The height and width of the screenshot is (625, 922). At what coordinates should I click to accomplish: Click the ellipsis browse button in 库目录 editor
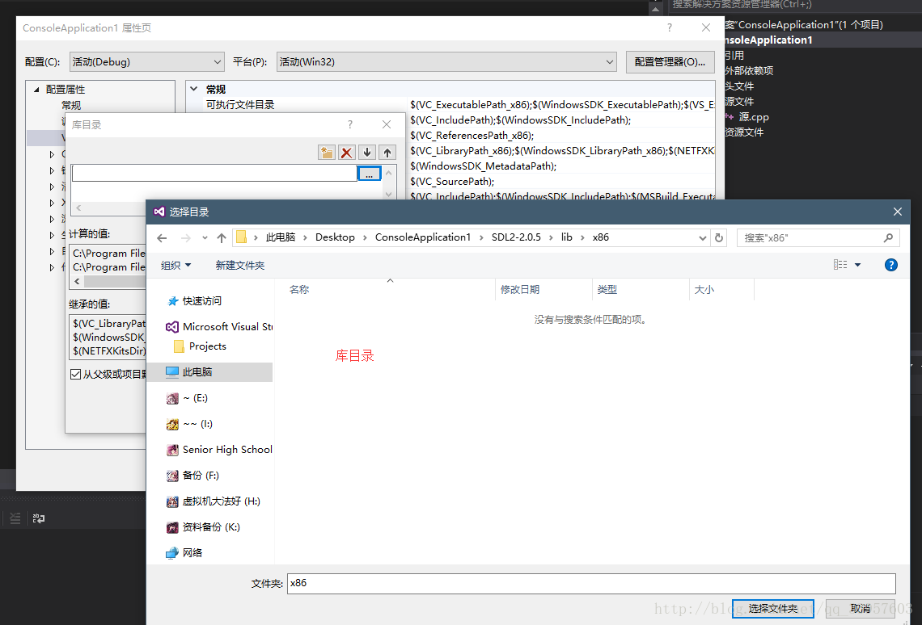click(370, 174)
